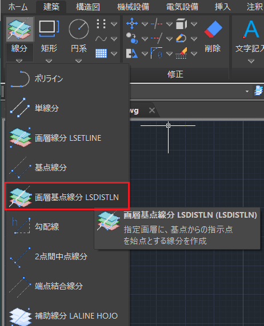Click the 3D box solid icon

181,23
